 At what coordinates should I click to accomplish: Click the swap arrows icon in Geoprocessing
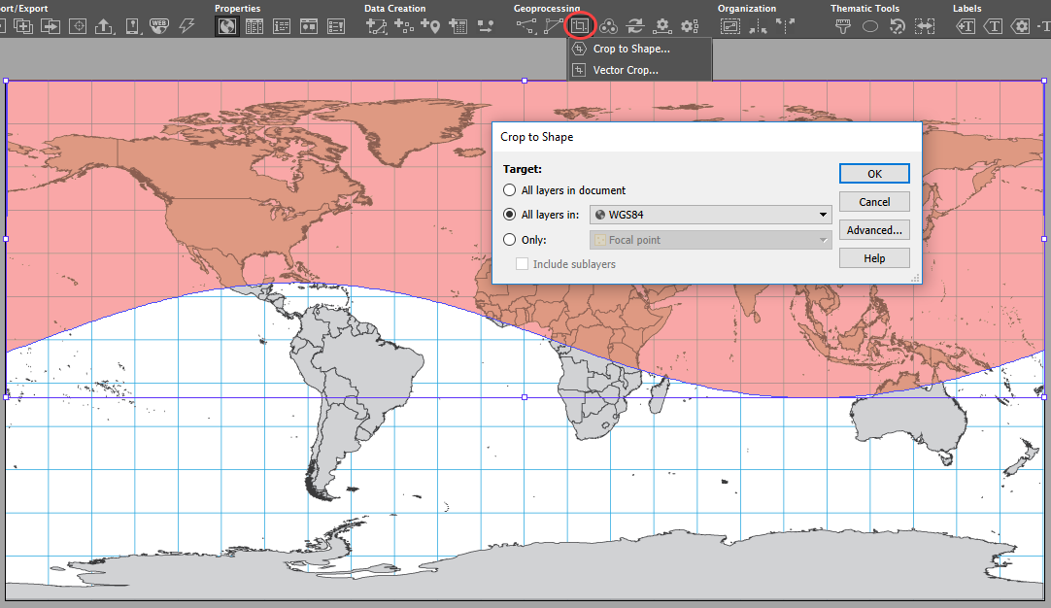tap(635, 26)
